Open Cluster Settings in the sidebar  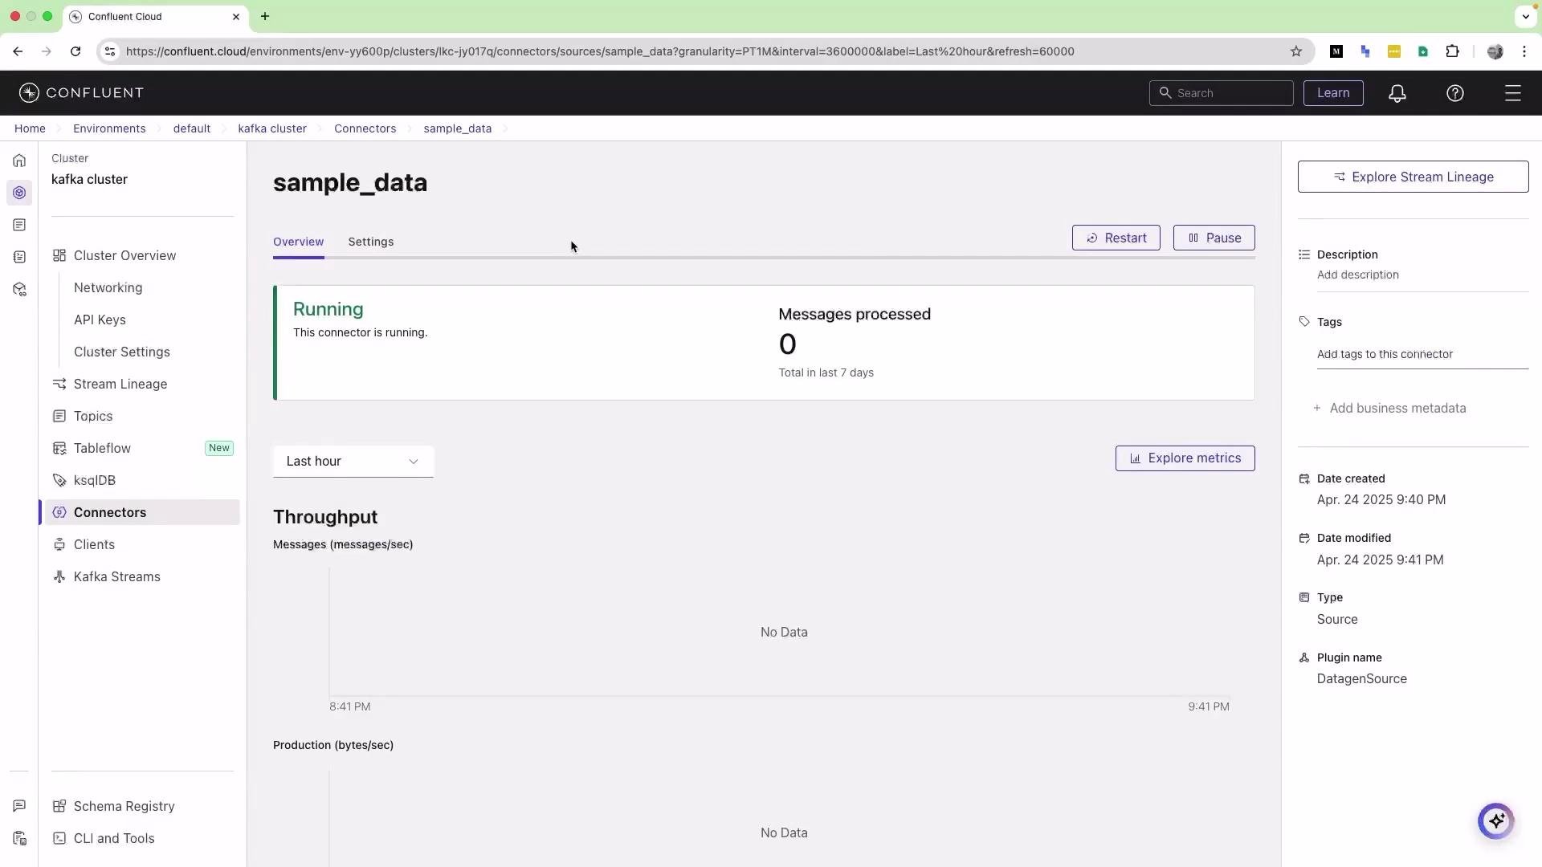click(122, 352)
